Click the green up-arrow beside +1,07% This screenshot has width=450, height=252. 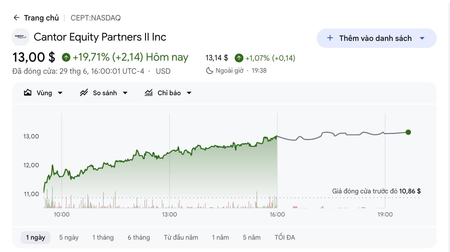(239, 58)
